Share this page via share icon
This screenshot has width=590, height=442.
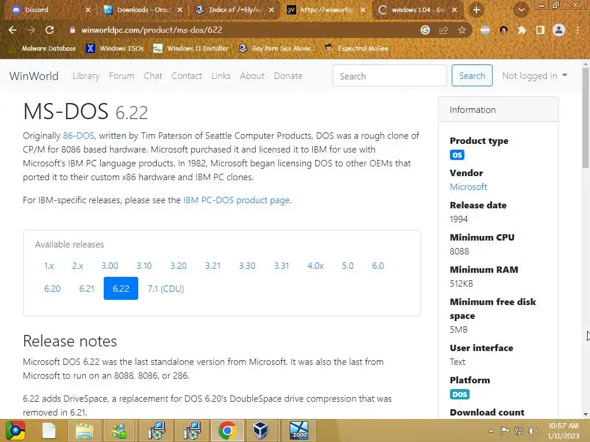pyautogui.click(x=444, y=30)
